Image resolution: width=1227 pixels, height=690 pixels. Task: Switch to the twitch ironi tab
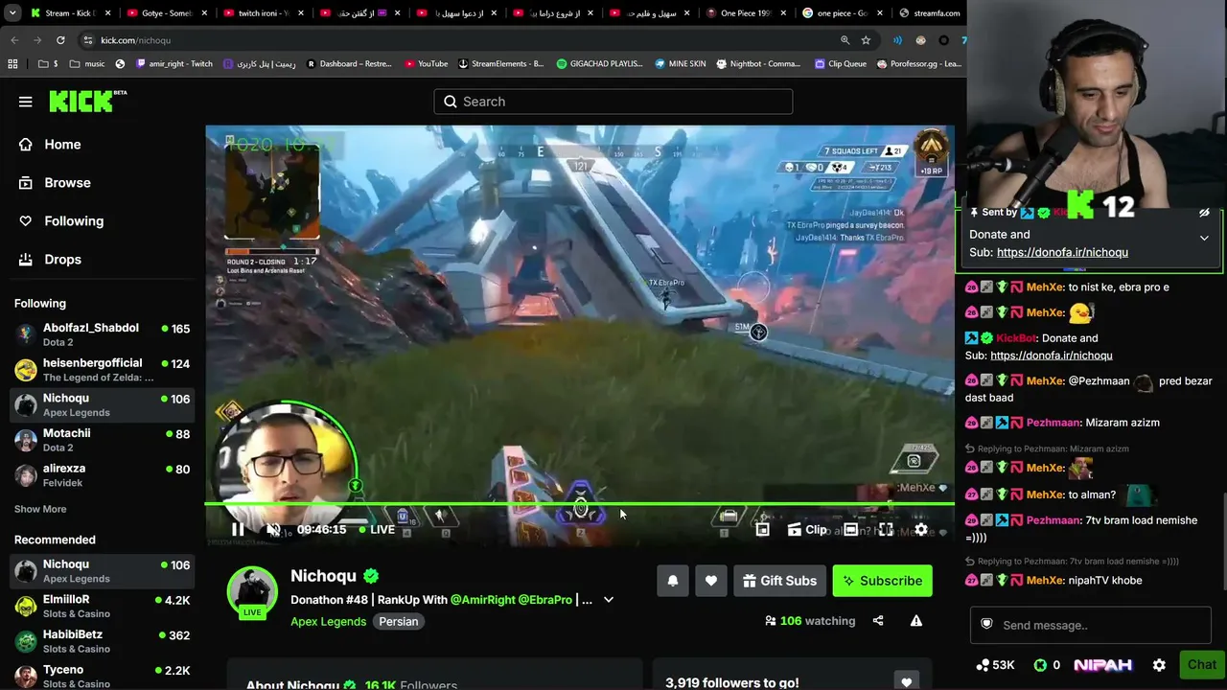264,13
